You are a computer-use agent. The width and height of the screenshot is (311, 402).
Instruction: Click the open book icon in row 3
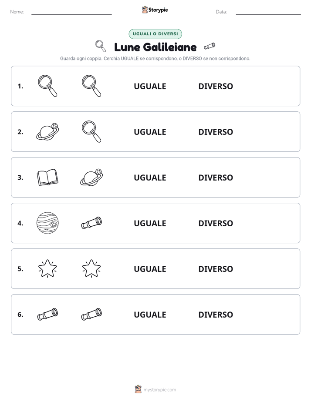(x=47, y=178)
